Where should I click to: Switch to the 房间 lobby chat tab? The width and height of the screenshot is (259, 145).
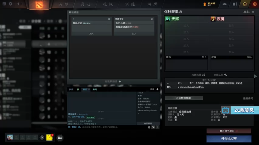point(95,90)
